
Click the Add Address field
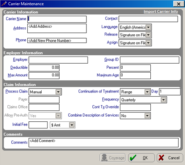click(57, 28)
